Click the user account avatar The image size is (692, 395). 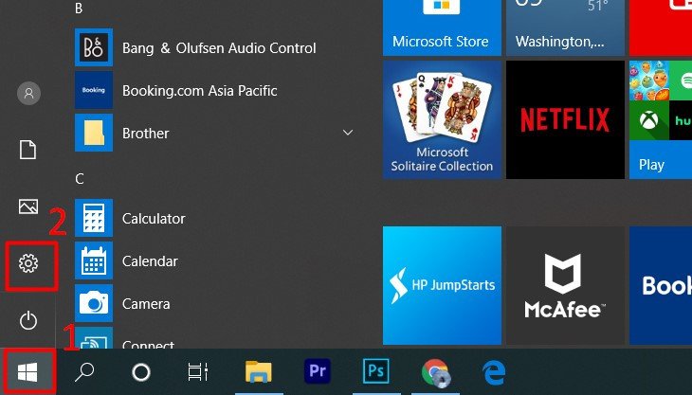click(28, 93)
